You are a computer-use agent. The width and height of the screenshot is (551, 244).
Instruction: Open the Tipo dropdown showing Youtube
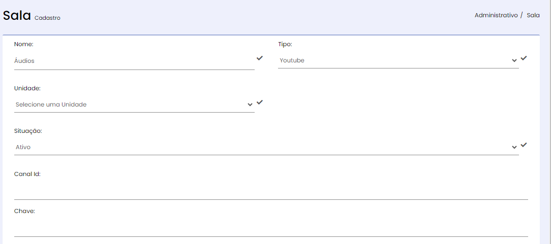(398, 60)
